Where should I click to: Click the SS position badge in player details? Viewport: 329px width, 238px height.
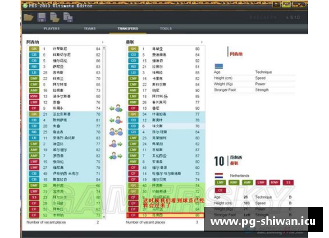coord(288,182)
